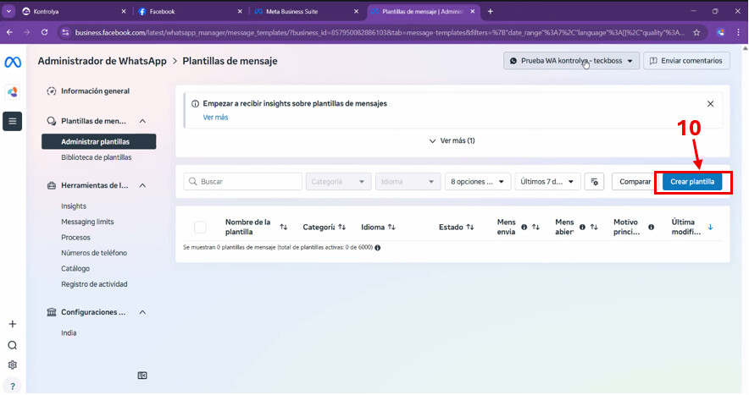The width and height of the screenshot is (749, 395).
Task: Open the 8 opciones filter dropdown
Action: (478, 182)
